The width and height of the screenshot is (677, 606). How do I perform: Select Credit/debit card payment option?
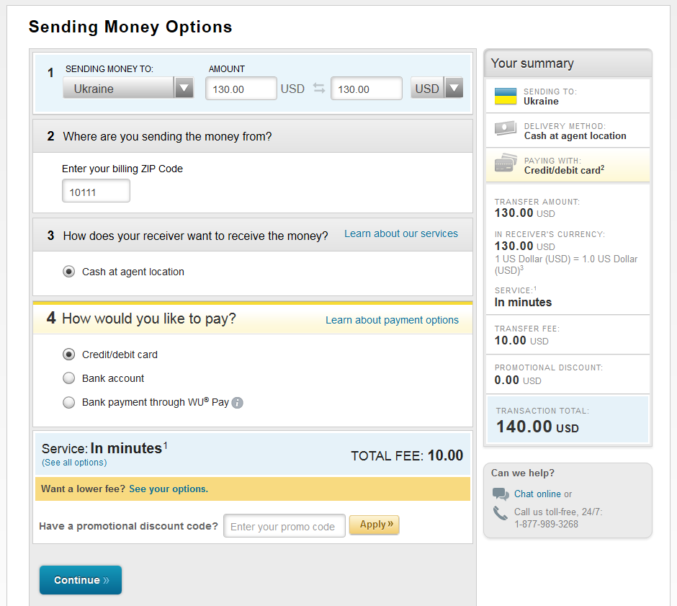[68, 355]
